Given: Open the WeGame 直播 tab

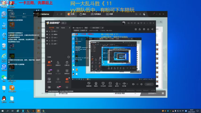Looking at the screenshot, I should pos(110,14).
